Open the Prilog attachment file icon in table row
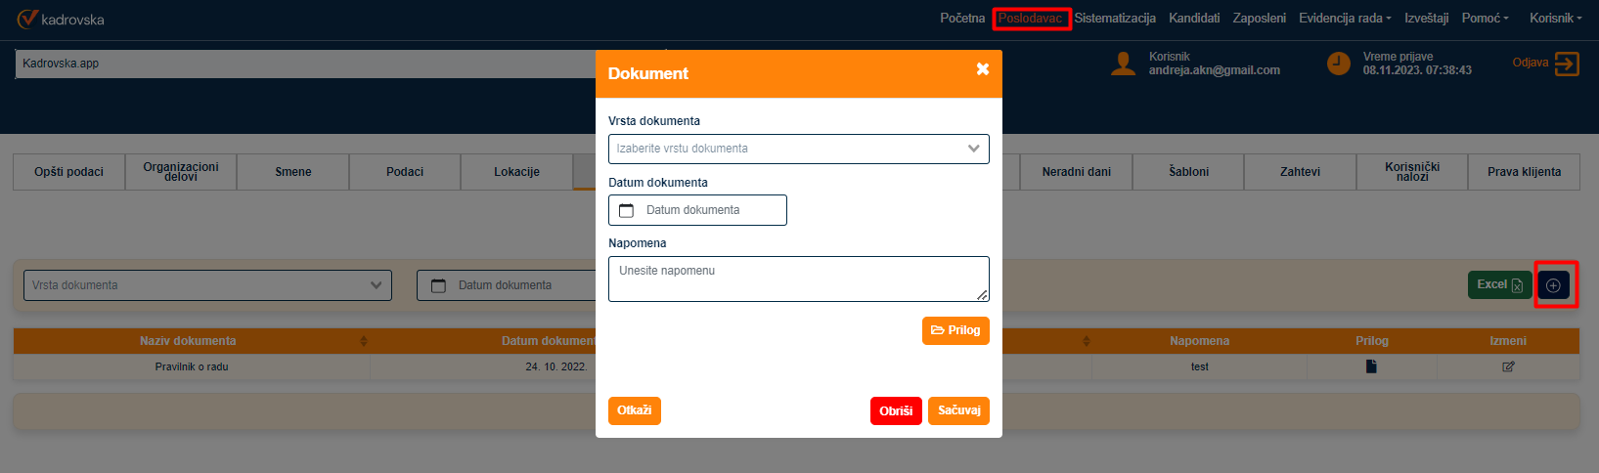The width and height of the screenshot is (1599, 473). point(1371,366)
